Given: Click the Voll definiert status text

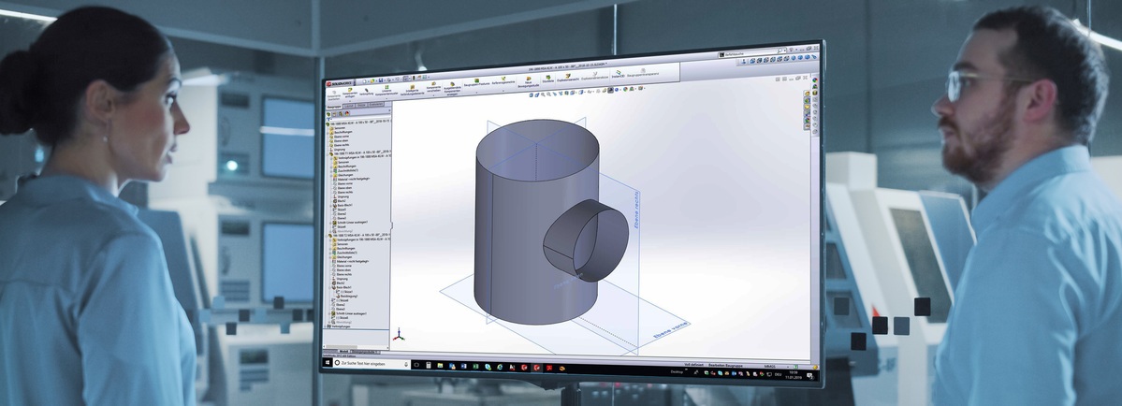Looking at the screenshot, I should 694,365.
